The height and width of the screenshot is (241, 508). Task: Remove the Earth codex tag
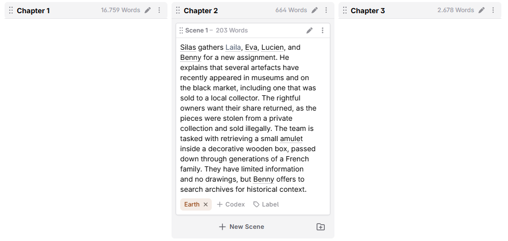point(206,204)
